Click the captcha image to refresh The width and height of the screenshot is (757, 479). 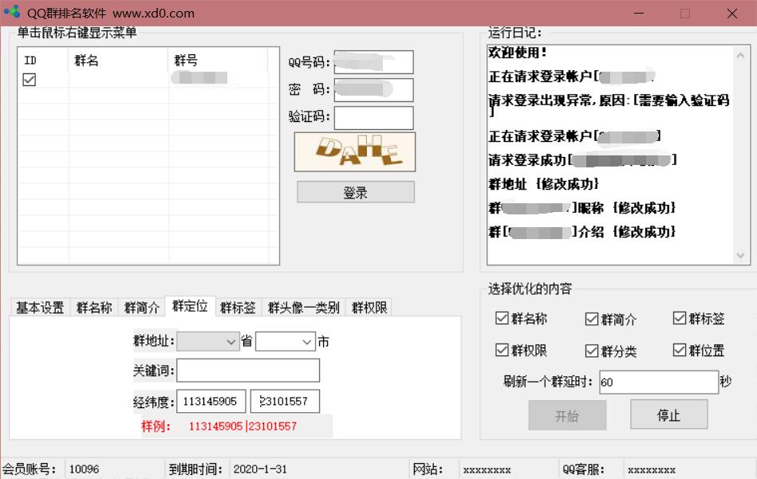355,151
